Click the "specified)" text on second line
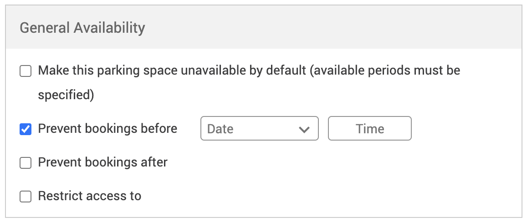 (66, 95)
